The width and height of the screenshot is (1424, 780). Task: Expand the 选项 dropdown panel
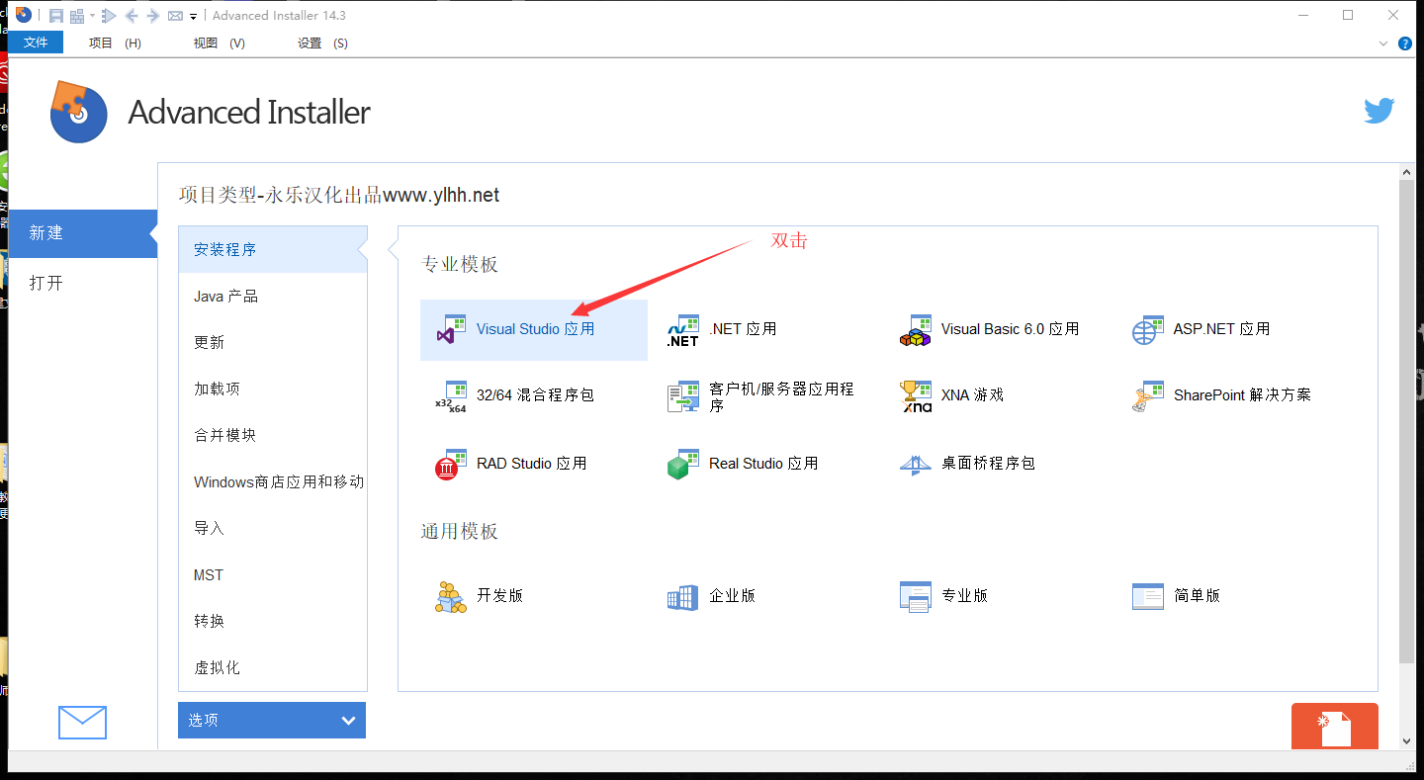tap(272, 720)
